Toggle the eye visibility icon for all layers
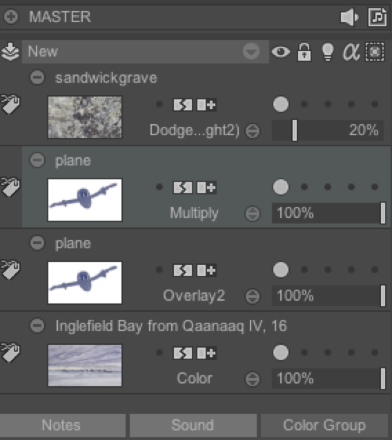392x440 pixels. pyautogui.click(x=280, y=52)
